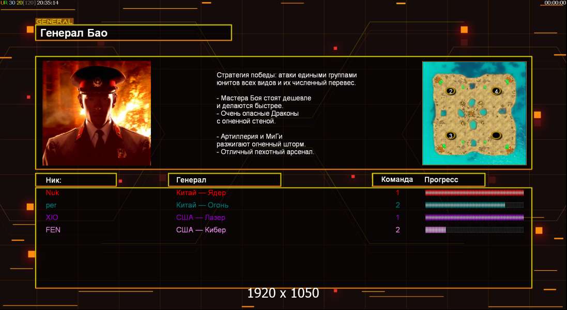567x310 pixels.
Task: Click per's teal loading progress bar
Action: (474, 205)
